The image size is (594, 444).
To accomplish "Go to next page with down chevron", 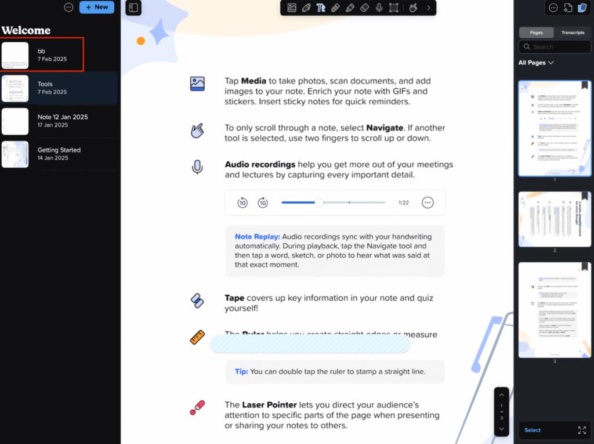I will click(501, 429).
